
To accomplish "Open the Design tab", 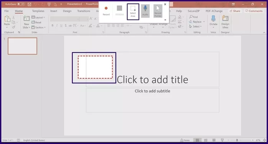I will click(67, 11).
